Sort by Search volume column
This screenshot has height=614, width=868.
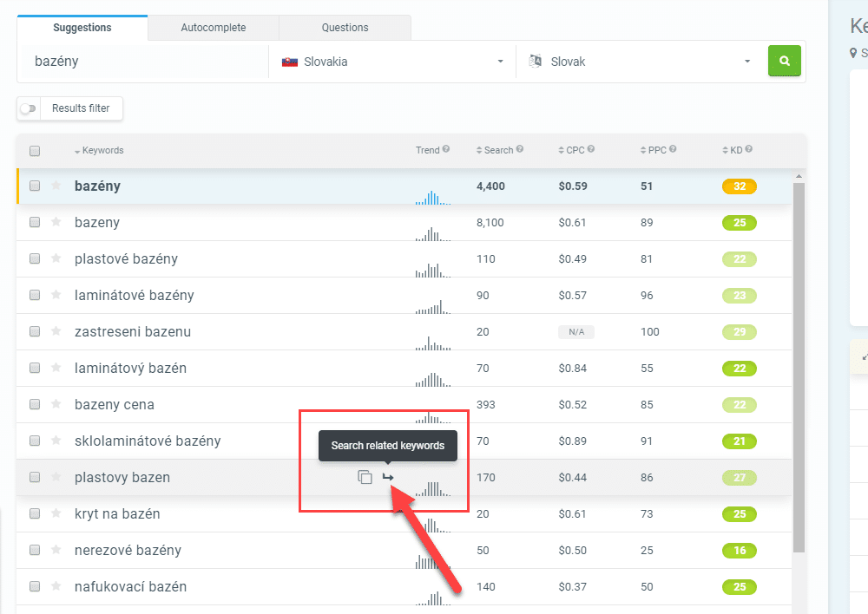[x=495, y=150]
